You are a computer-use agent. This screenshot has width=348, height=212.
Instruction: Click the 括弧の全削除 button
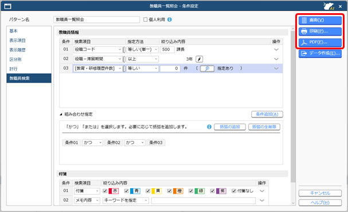coord(264,127)
